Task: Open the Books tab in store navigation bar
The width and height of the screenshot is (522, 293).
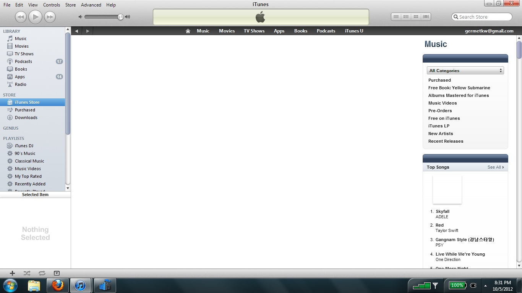Action: pos(301,31)
